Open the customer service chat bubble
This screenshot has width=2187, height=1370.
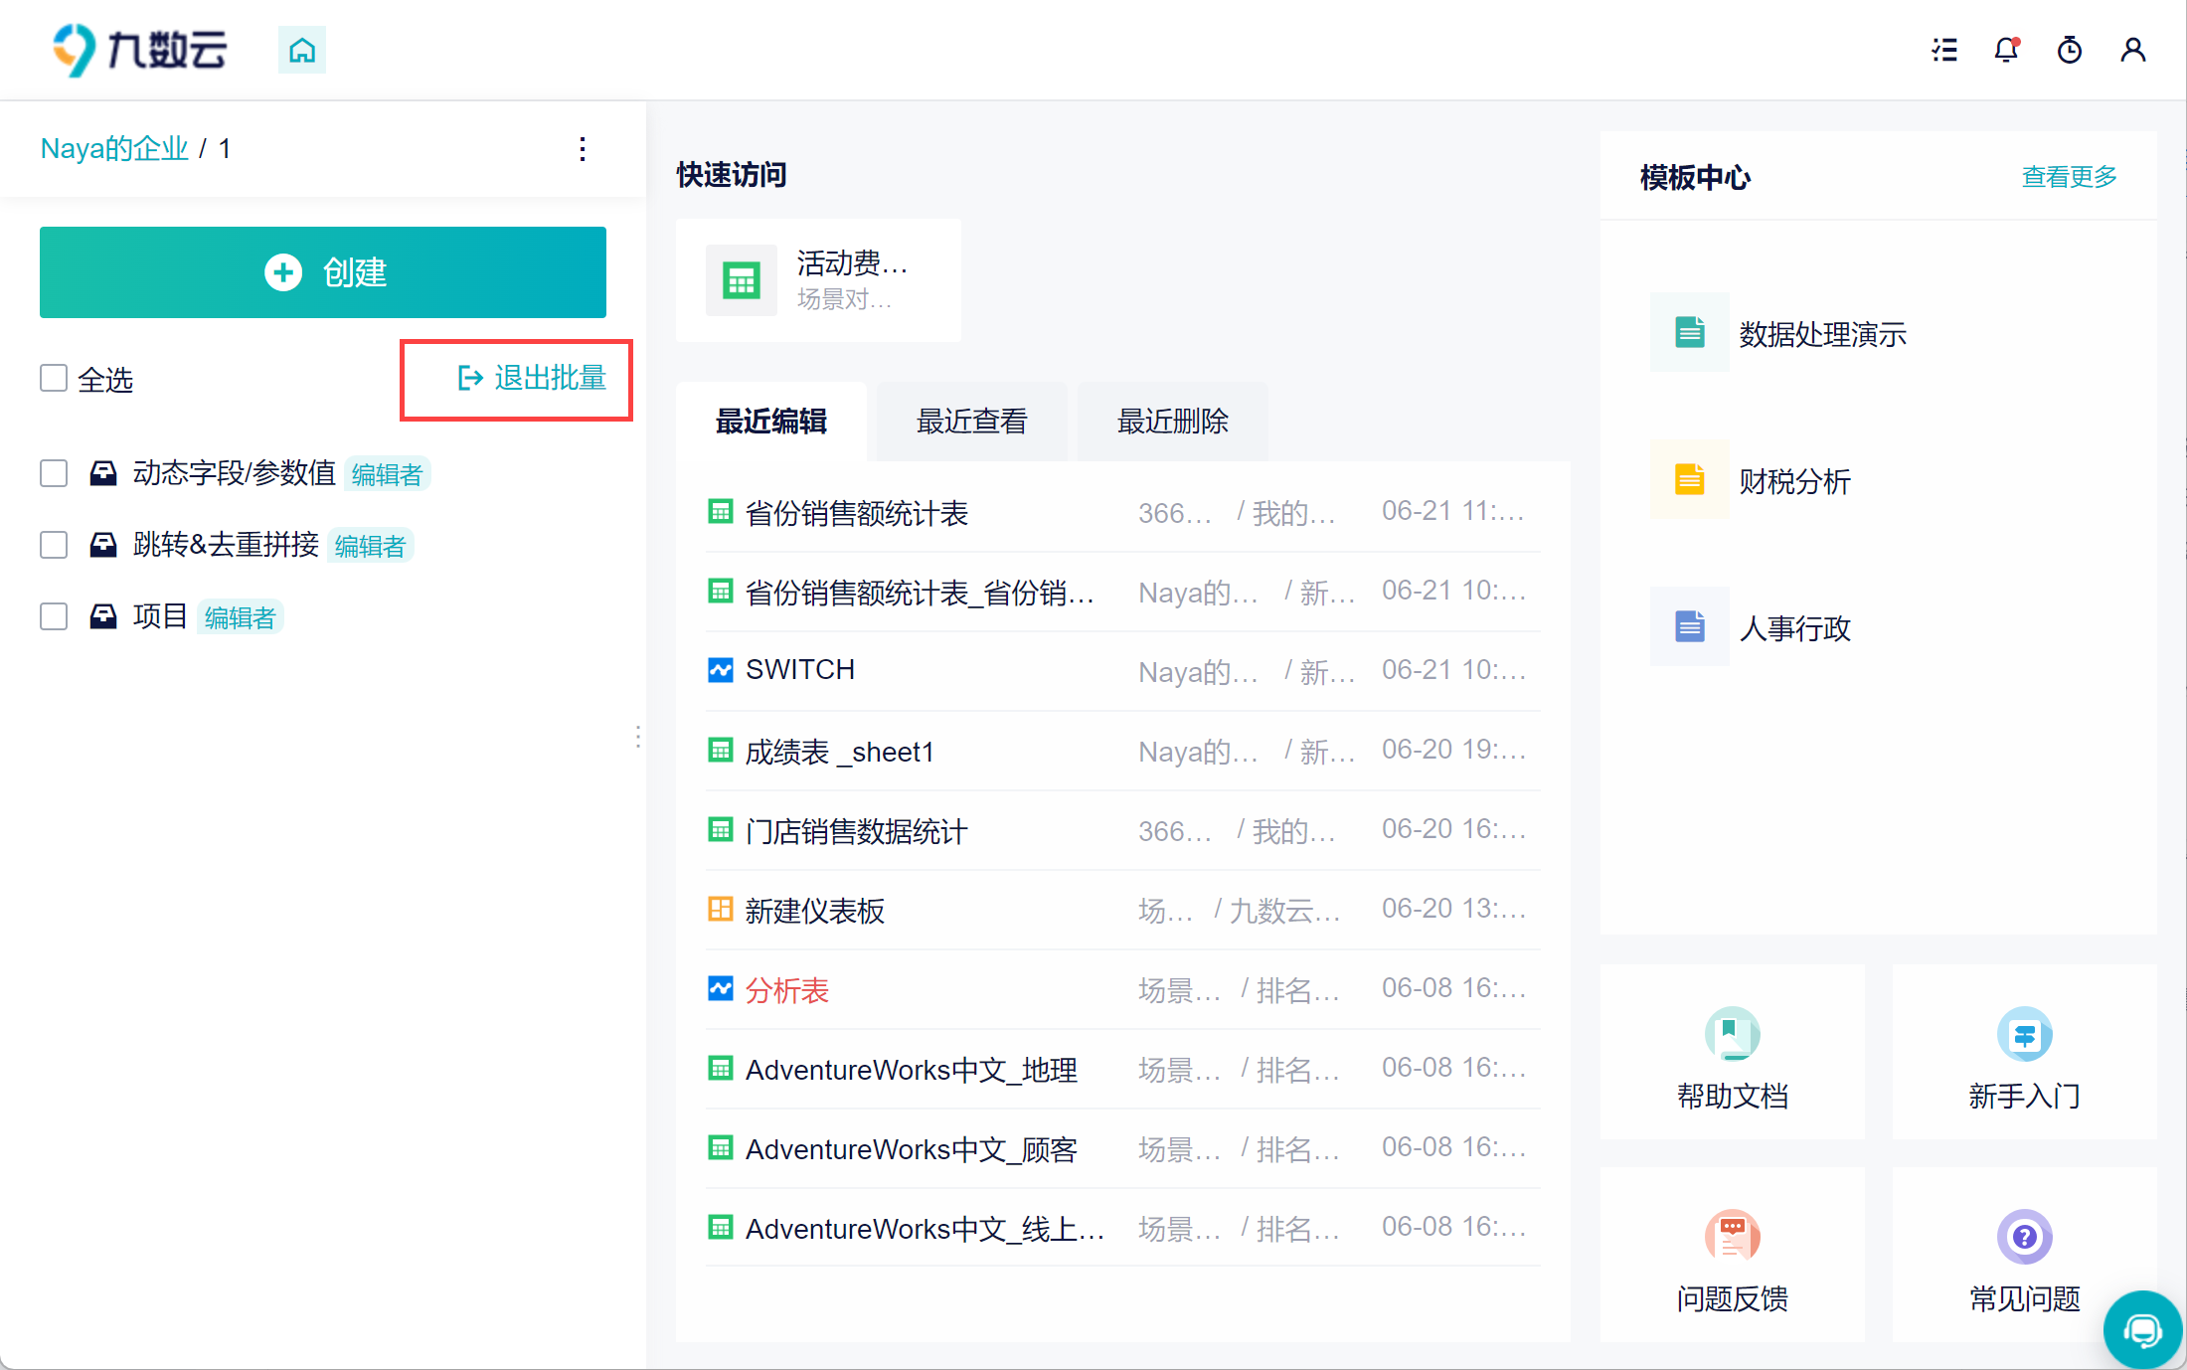coord(2142,1329)
